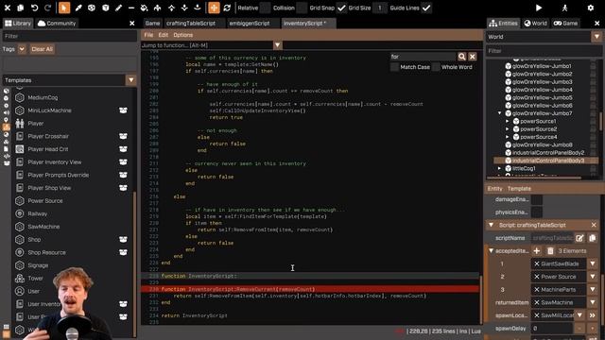The height and width of the screenshot is (340, 605).
Task: Select the SawMachine template
Action: 43,227
